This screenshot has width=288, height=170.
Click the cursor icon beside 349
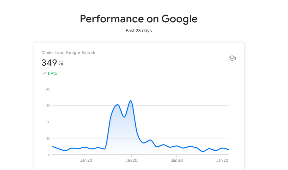(x=61, y=63)
